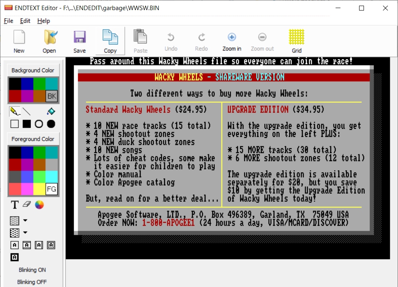Pick black in the Background Color palette
Image resolution: width=398 pixels, height=287 pixels.
[x=15, y=84]
